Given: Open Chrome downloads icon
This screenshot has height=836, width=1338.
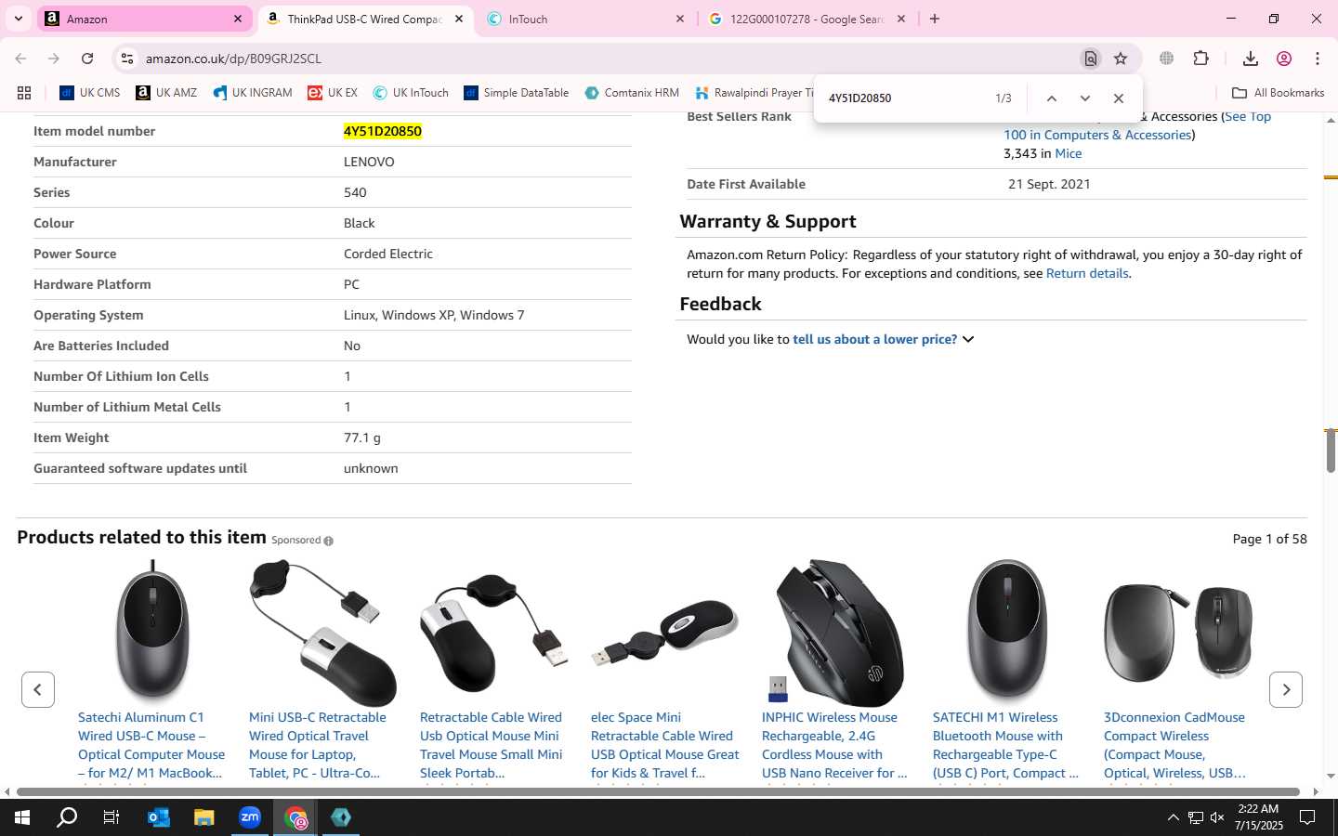Looking at the screenshot, I should [x=1250, y=59].
